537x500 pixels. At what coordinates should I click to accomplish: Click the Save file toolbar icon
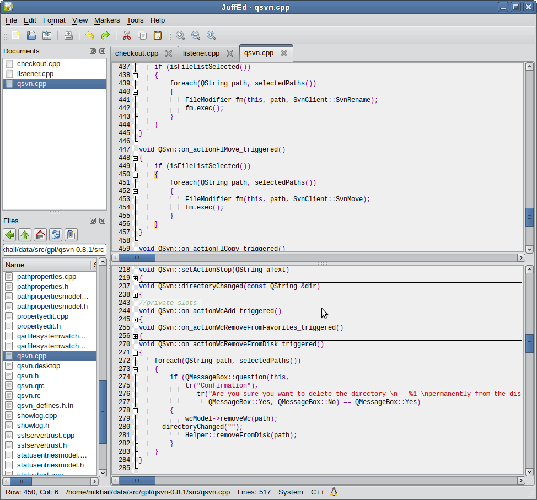coord(46,35)
